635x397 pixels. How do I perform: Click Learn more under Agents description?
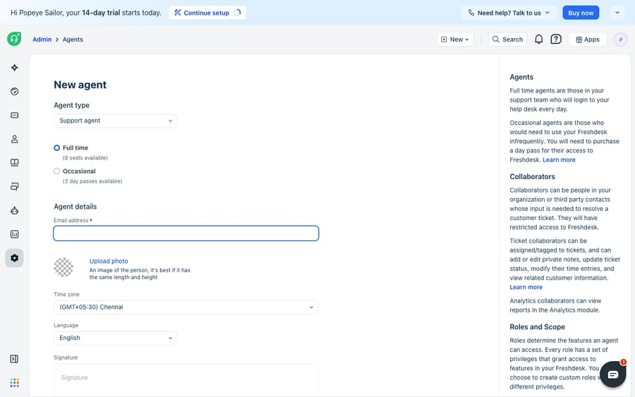(x=559, y=160)
